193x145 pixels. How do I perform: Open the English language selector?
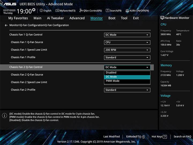tap(46, 10)
